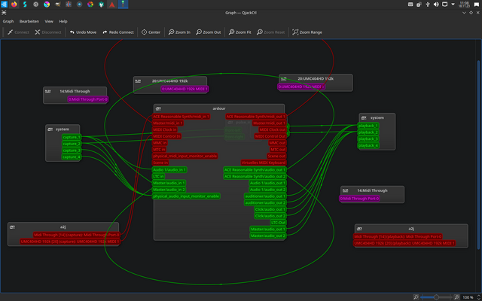Screen dimensions: 482x301
Task: Select physical_audio_input_monitor_enable port
Action: click(x=186, y=196)
